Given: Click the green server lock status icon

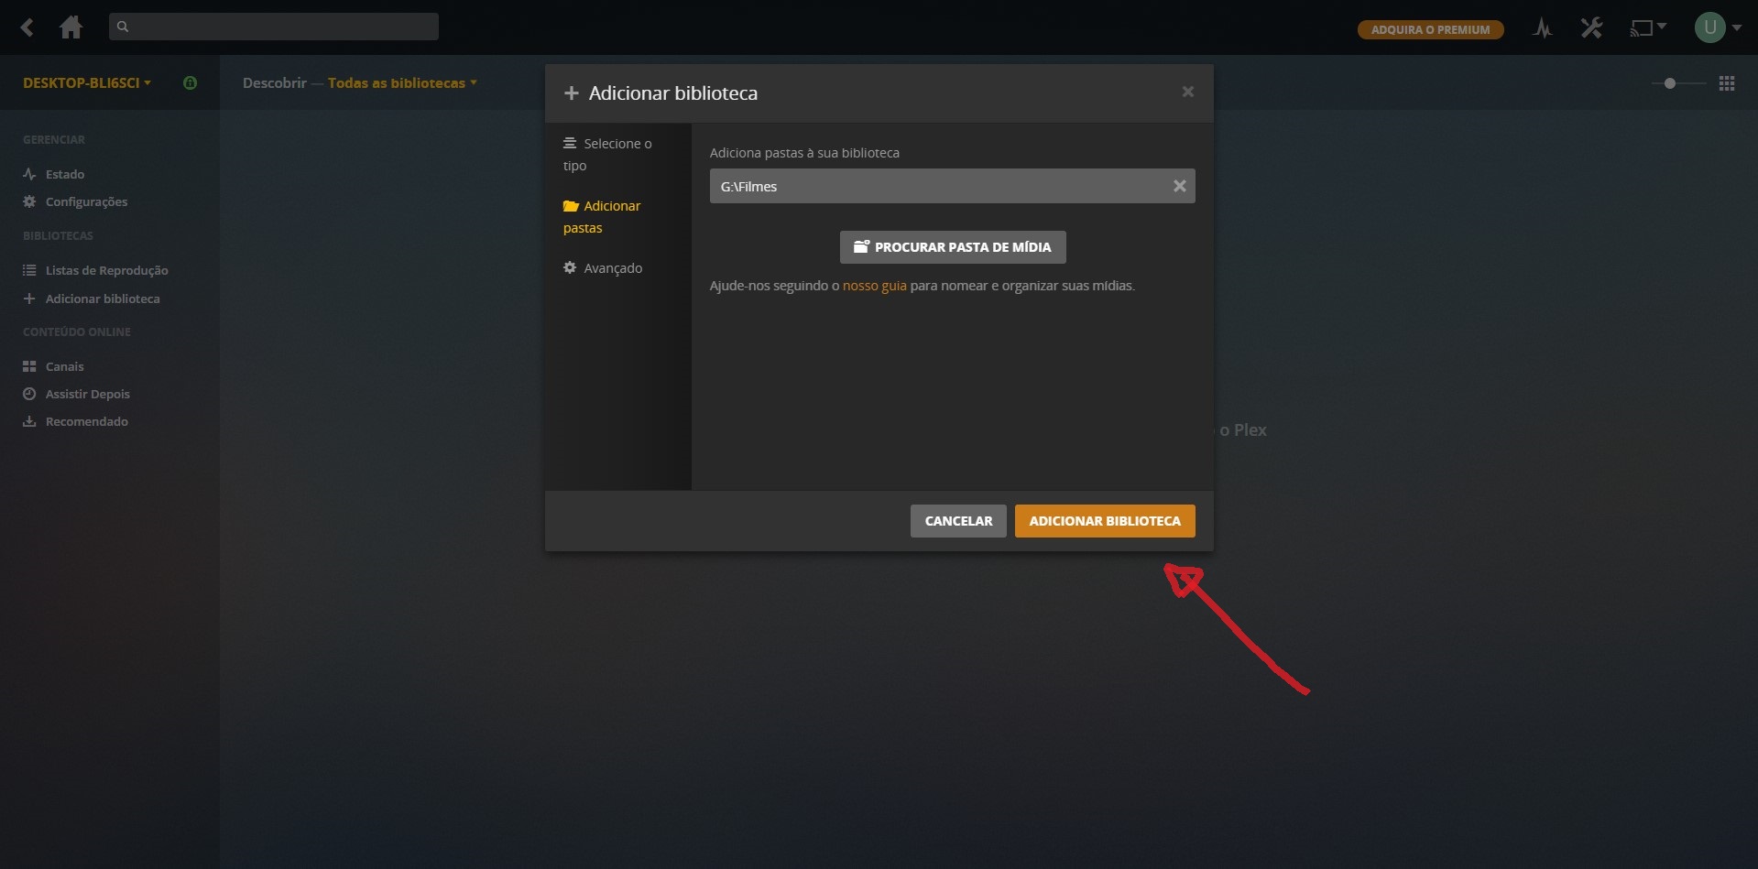Looking at the screenshot, I should coord(191,82).
